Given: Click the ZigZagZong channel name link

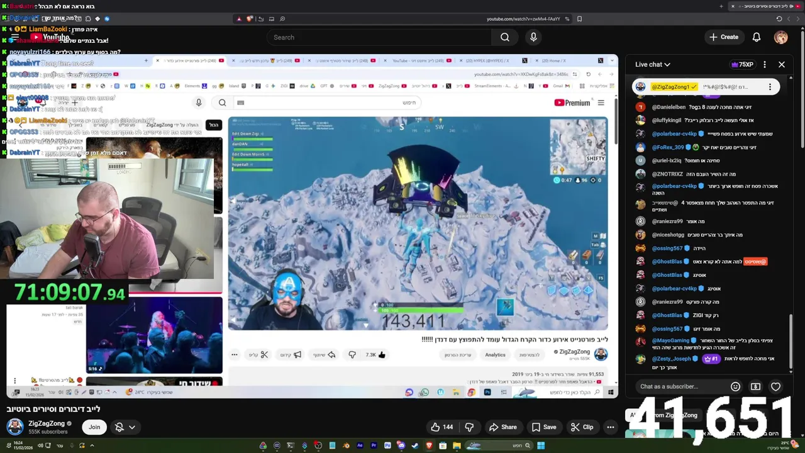Looking at the screenshot, I should [47, 423].
